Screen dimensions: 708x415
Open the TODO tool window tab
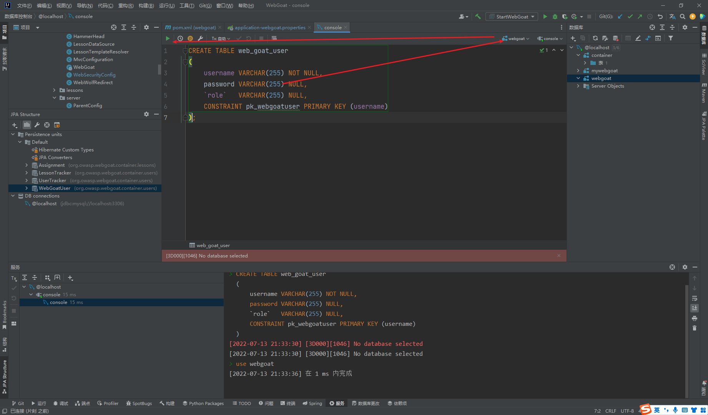click(241, 403)
